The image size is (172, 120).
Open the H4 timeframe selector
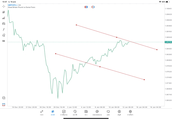[x=3, y=41]
